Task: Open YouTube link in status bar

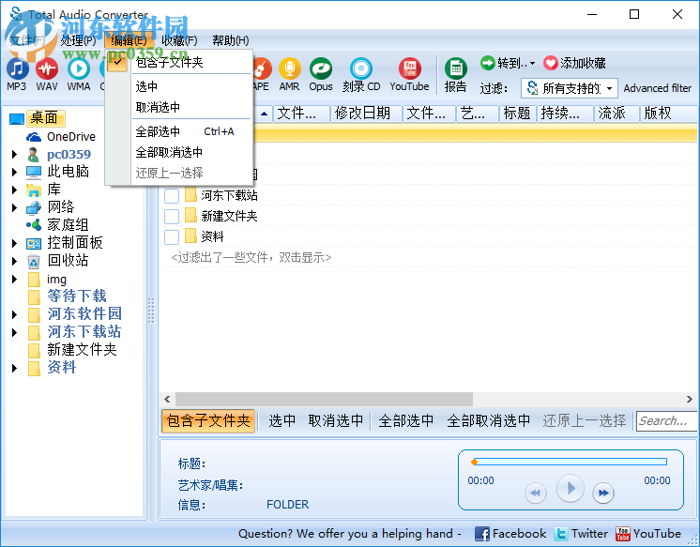Action: [x=647, y=534]
